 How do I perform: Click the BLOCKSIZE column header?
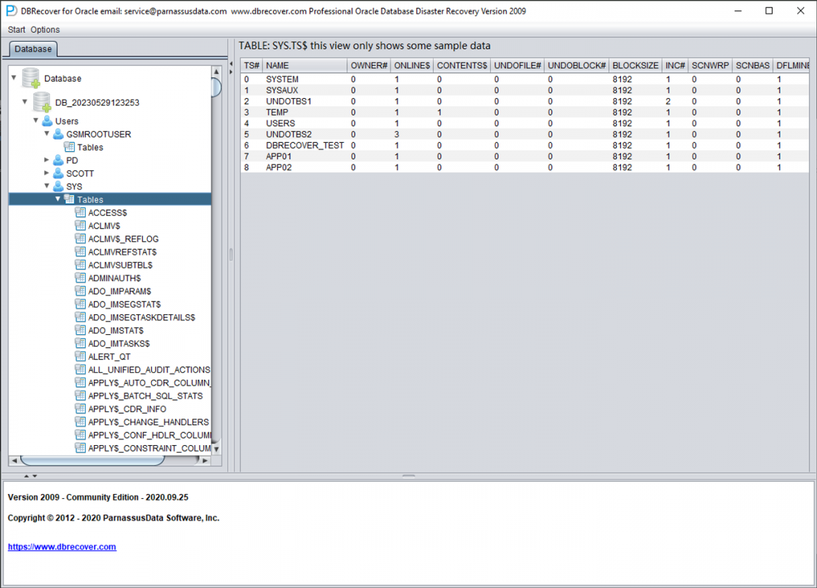tap(634, 65)
